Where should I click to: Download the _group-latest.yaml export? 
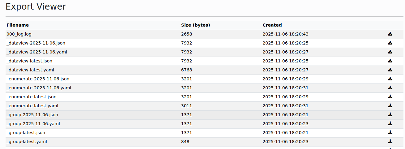pyautogui.click(x=390, y=142)
